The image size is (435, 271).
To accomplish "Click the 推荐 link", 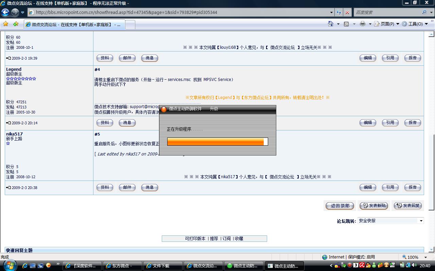I will click(x=214, y=238).
